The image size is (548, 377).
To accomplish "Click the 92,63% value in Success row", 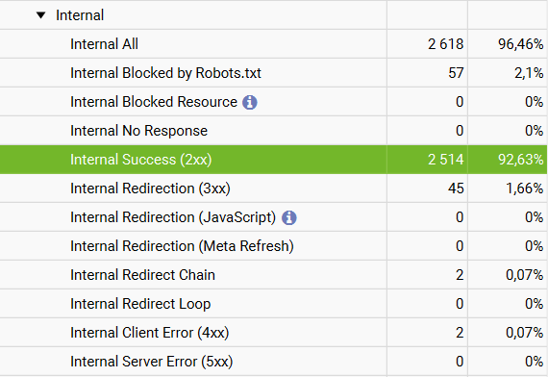I will [520, 160].
